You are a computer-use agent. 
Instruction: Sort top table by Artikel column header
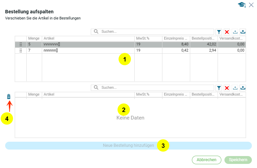click(88, 39)
